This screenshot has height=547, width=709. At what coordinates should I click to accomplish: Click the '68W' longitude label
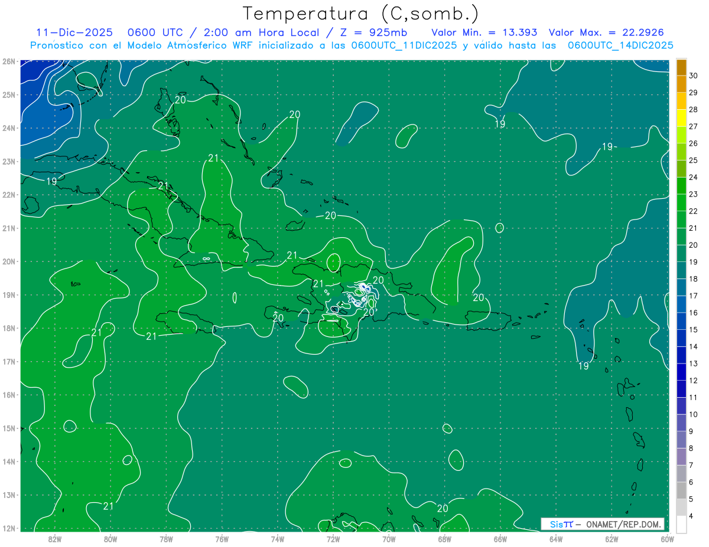tap(445, 539)
